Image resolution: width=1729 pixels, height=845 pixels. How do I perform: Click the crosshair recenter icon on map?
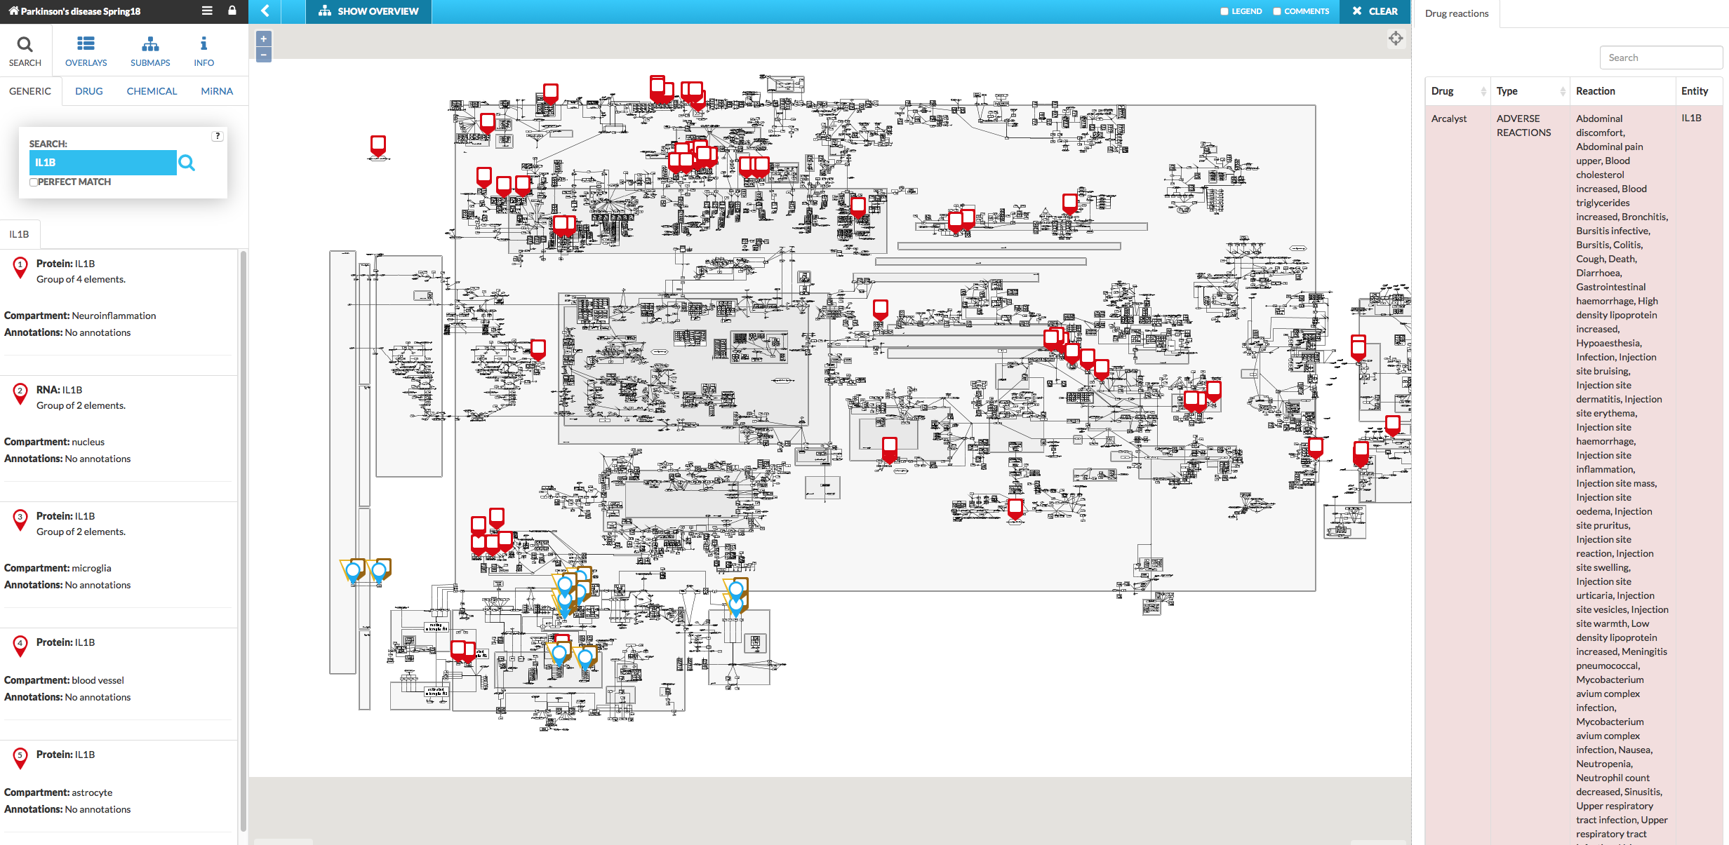coord(1395,39)
